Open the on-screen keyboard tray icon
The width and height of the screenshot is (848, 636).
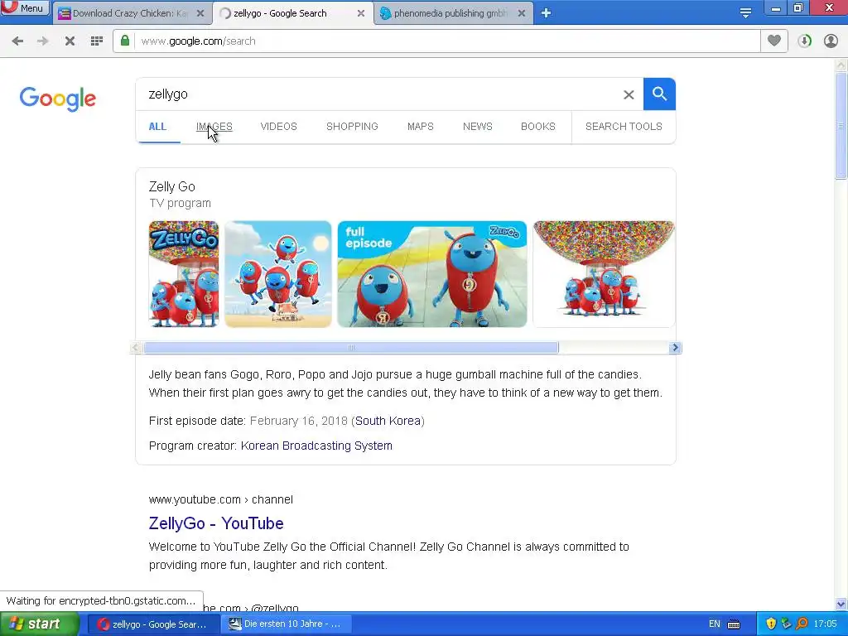(x=734, y=624)
